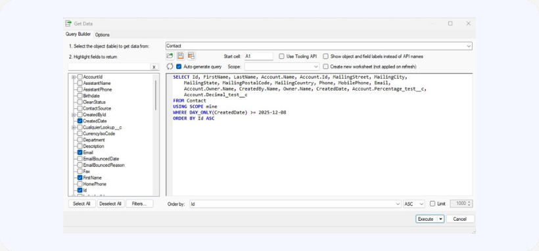Click the 'FROM Contact' query line
539x251 pixels.
(189, 101)
